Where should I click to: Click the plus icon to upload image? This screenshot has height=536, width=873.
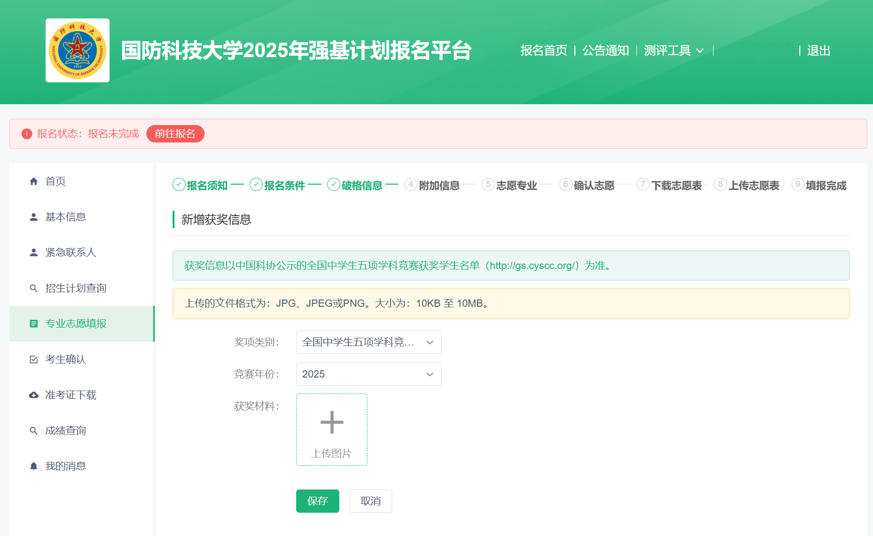pyautogui.click(x=332, y=422)
